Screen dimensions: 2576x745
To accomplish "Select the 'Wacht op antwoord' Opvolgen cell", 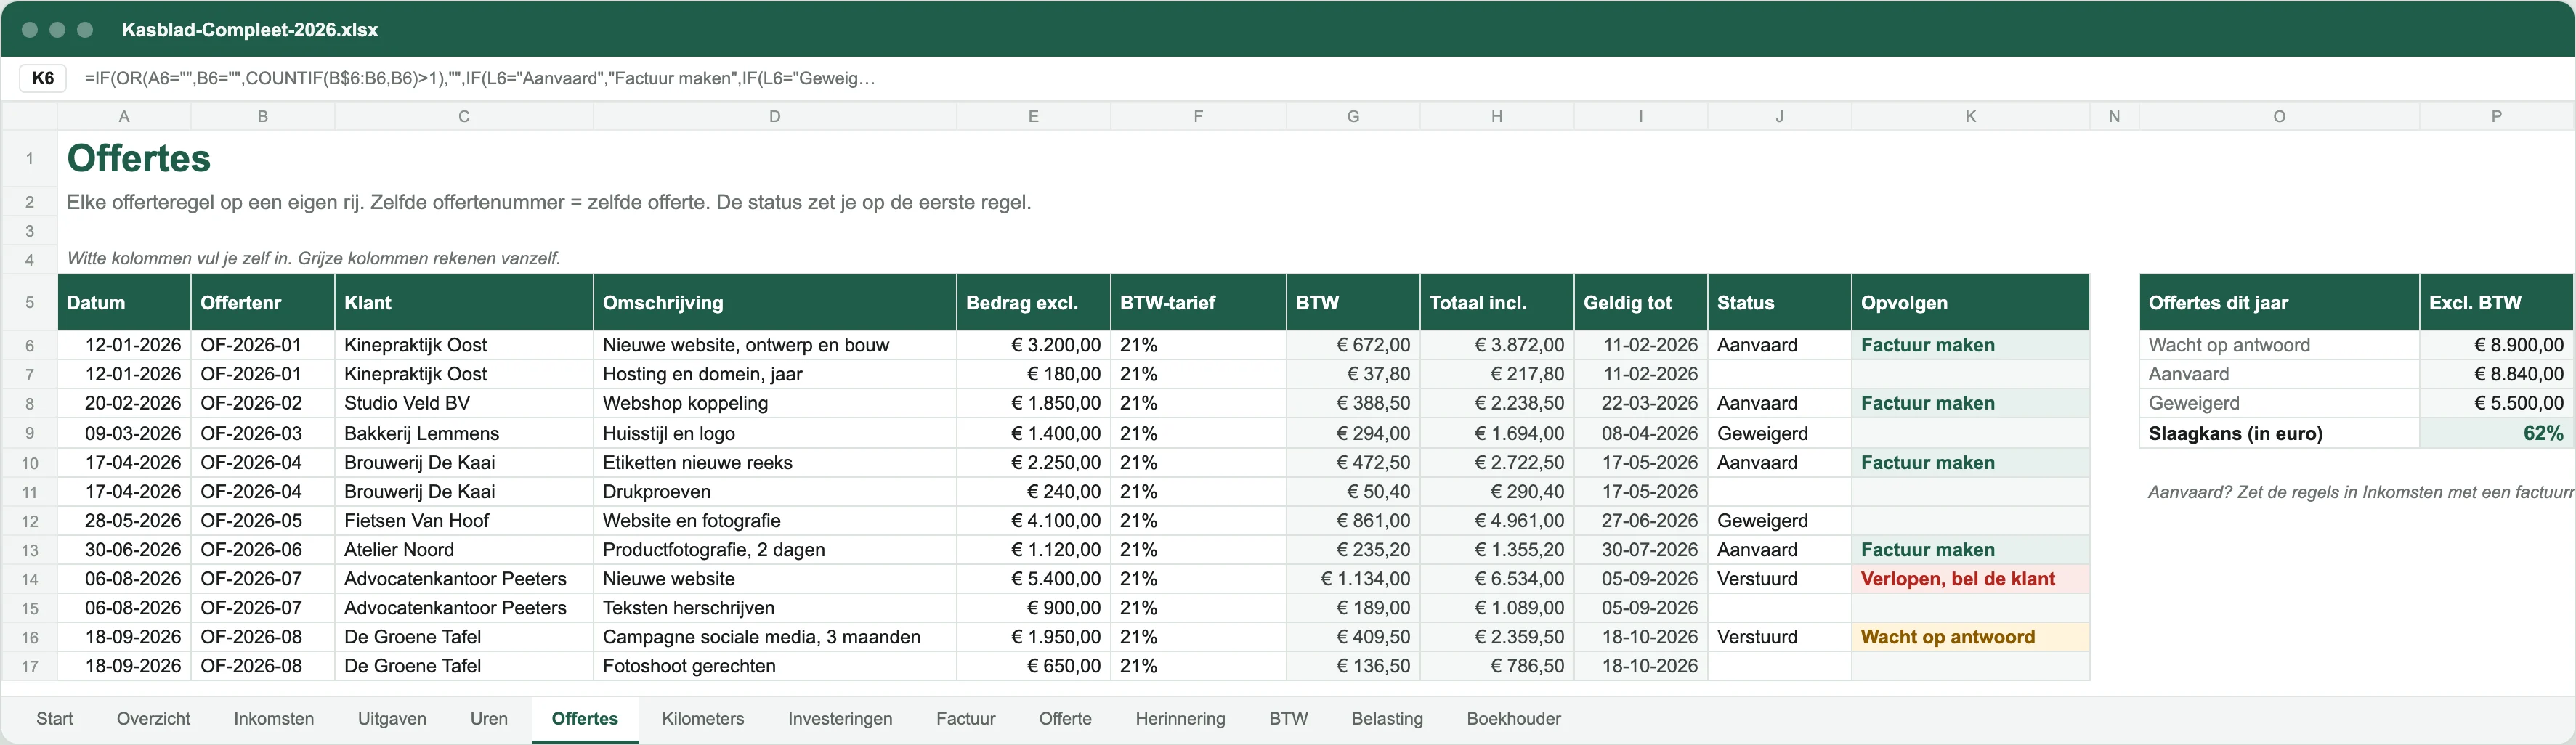I will click(1970, 637).
